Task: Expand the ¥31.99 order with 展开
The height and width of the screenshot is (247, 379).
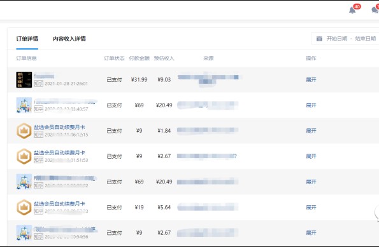Action: (x=311, y=80)
